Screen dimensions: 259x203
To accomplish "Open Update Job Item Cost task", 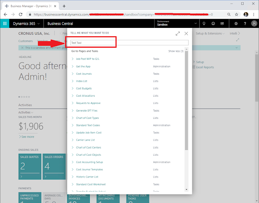I will coord(89,133).
